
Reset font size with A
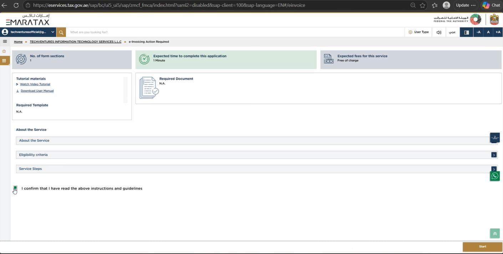point(488,32)
